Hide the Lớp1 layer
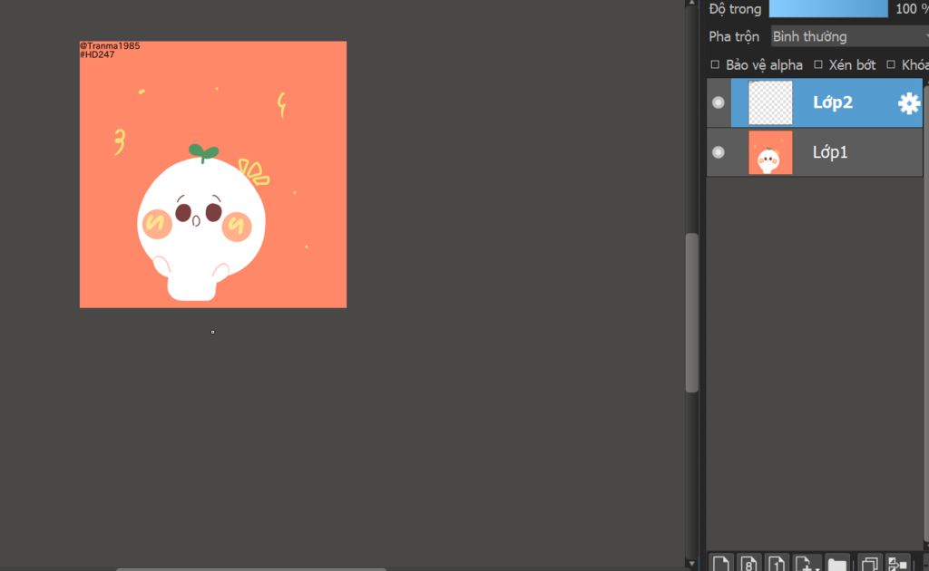The image size is (929, 571). [719, 152]
